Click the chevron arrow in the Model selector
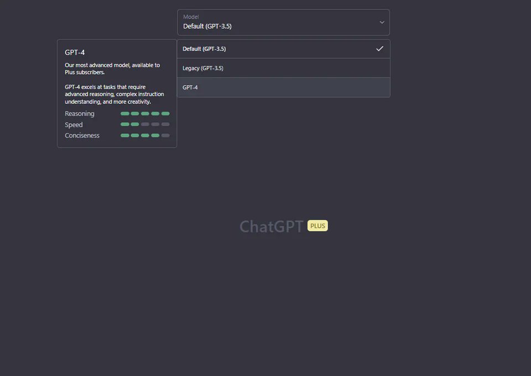 click(382, 23)
